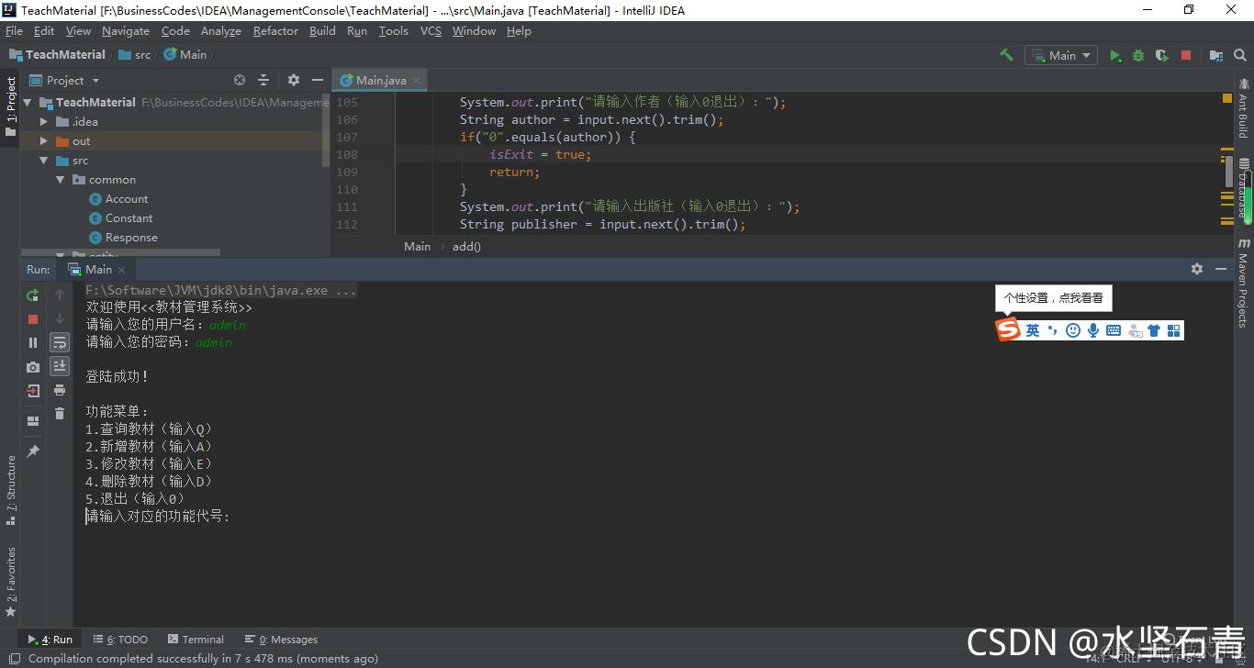Viewport: 1254px width, 668px height.
Task: Toggle pause output in Run panel
Action: click(x=33, y=343)
